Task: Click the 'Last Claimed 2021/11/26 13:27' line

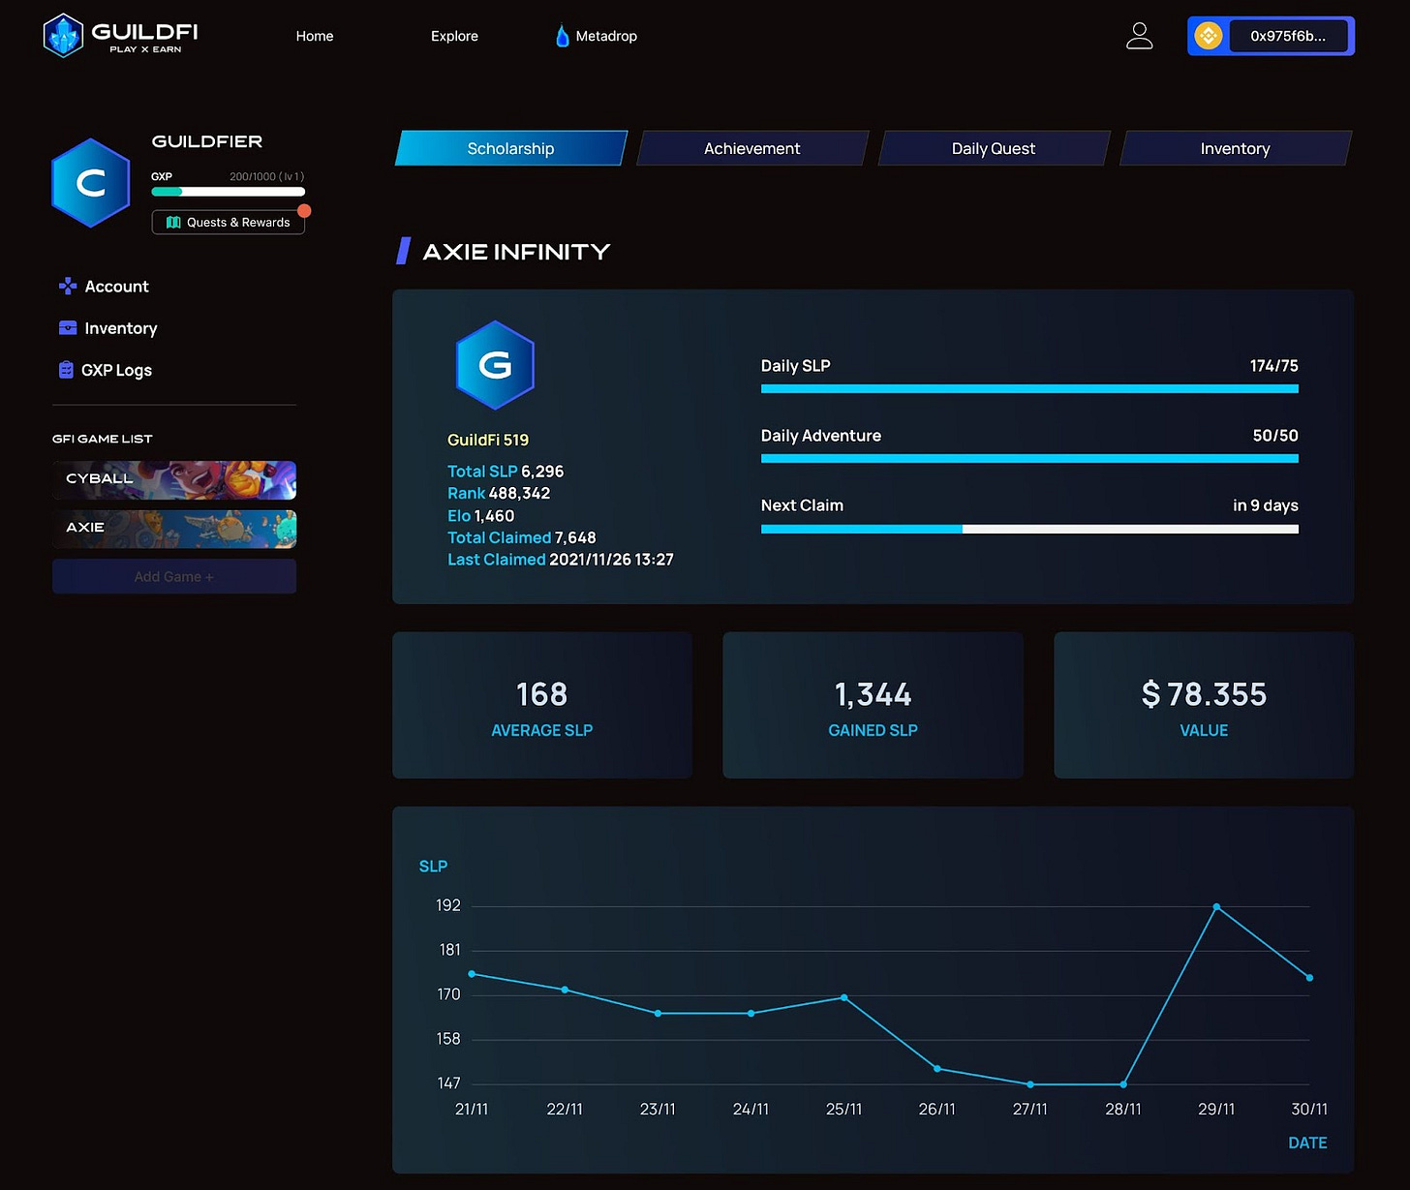Action: (x=561, y=560)
